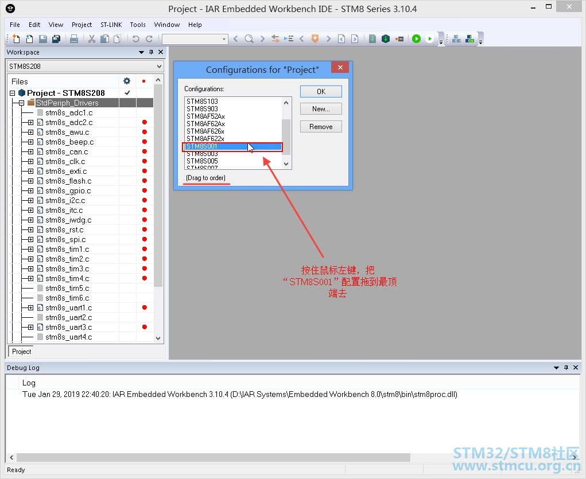The width and height of the screenshot is (586, 479).
Task: Click the Paste toolbar icon
Action: [x=117, y=38]
